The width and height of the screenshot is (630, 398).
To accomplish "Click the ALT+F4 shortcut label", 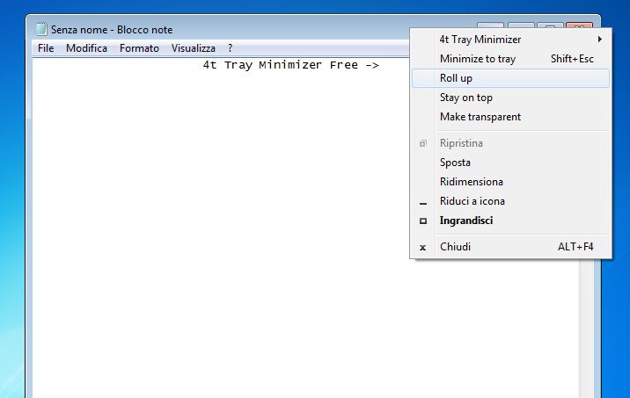I will click(575, 246).
